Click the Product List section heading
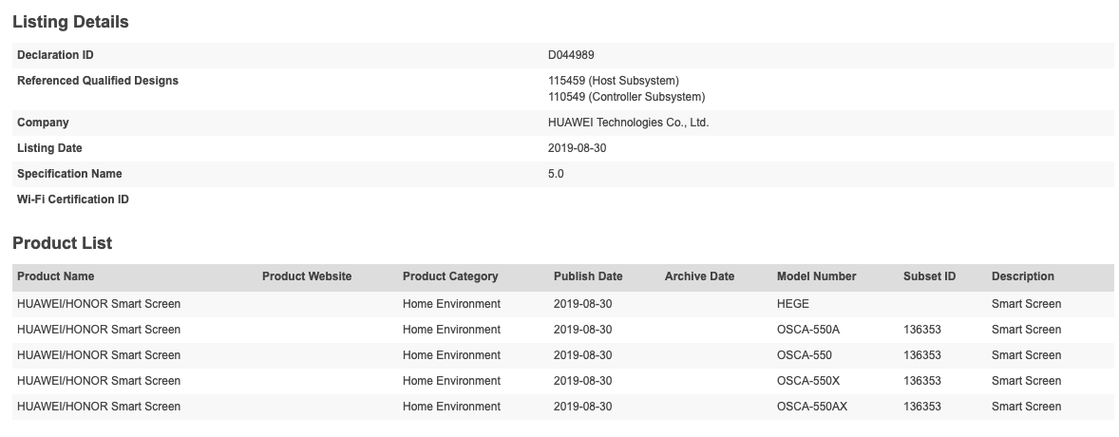The image size is (1119, 437). (x=62, y=243)
